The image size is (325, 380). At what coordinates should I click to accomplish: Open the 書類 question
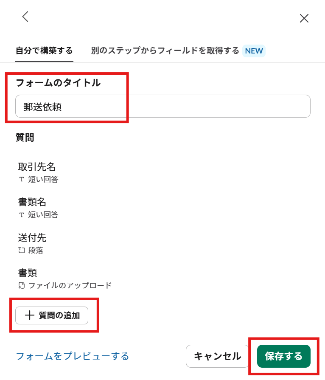point(28,273)
